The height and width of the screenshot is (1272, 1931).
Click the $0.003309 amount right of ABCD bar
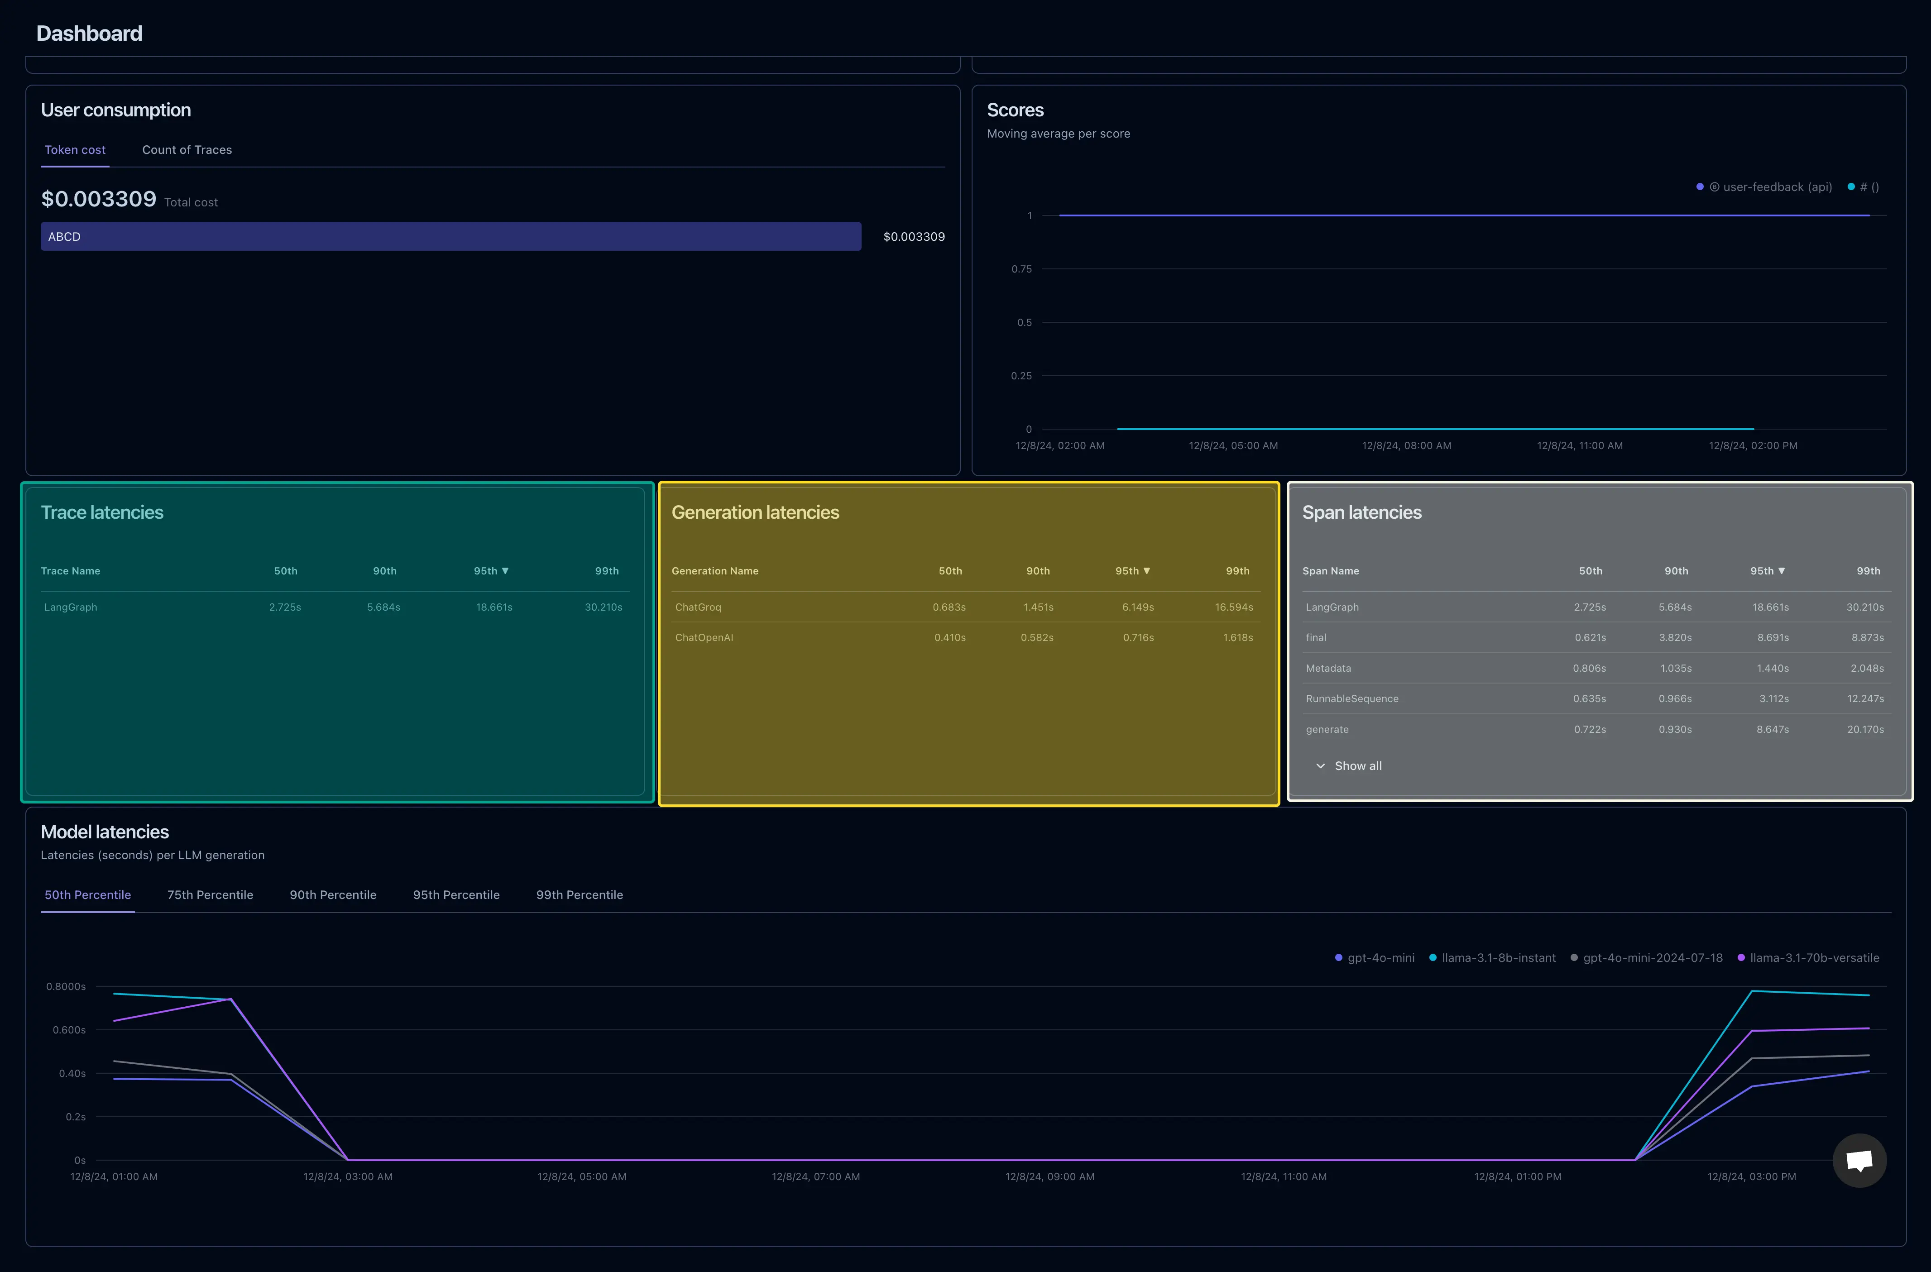(x=914, y=237)
